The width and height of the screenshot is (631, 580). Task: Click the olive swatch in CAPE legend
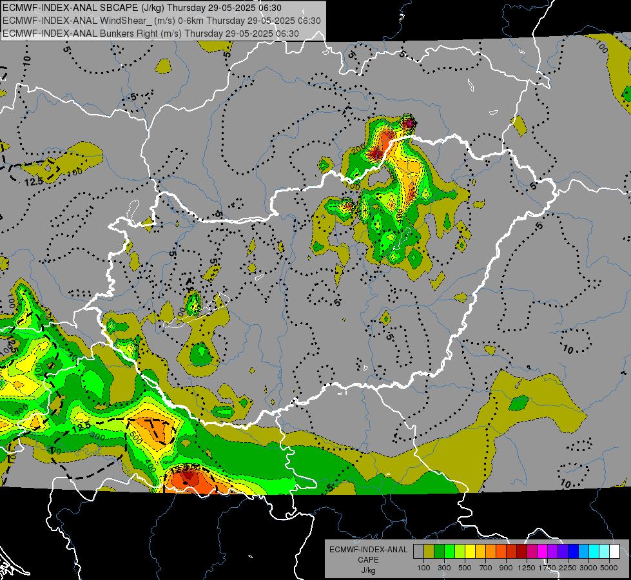[x=429, y=551]
